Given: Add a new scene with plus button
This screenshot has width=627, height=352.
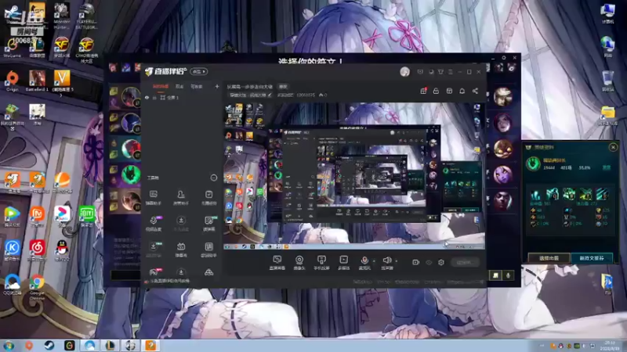Looking at the screenshot, I should [x=217, y=86].
